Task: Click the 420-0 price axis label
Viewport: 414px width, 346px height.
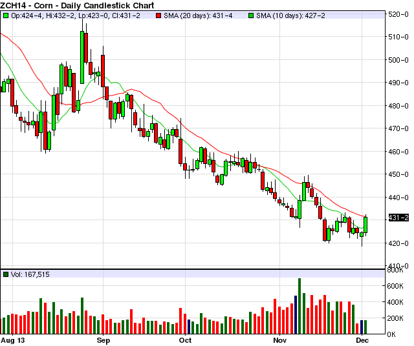Action: [x=398, y=243]
